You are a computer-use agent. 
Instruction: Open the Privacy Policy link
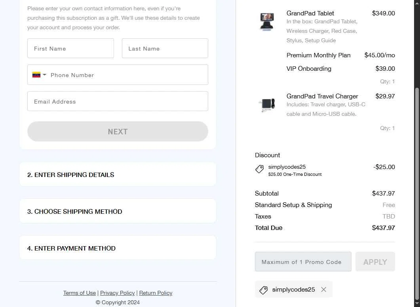pyautogui.click(x=117, y=293)
